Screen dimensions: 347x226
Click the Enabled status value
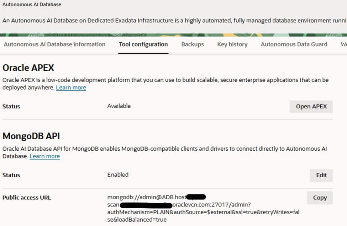tap(118, 175)
